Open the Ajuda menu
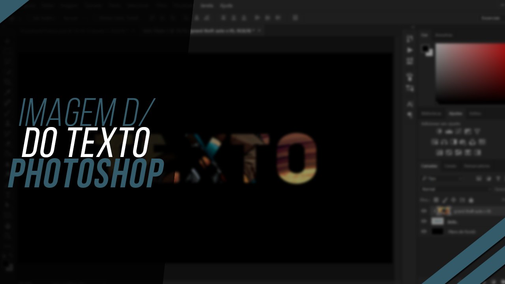Screen dimensions: 505x284 226,6
